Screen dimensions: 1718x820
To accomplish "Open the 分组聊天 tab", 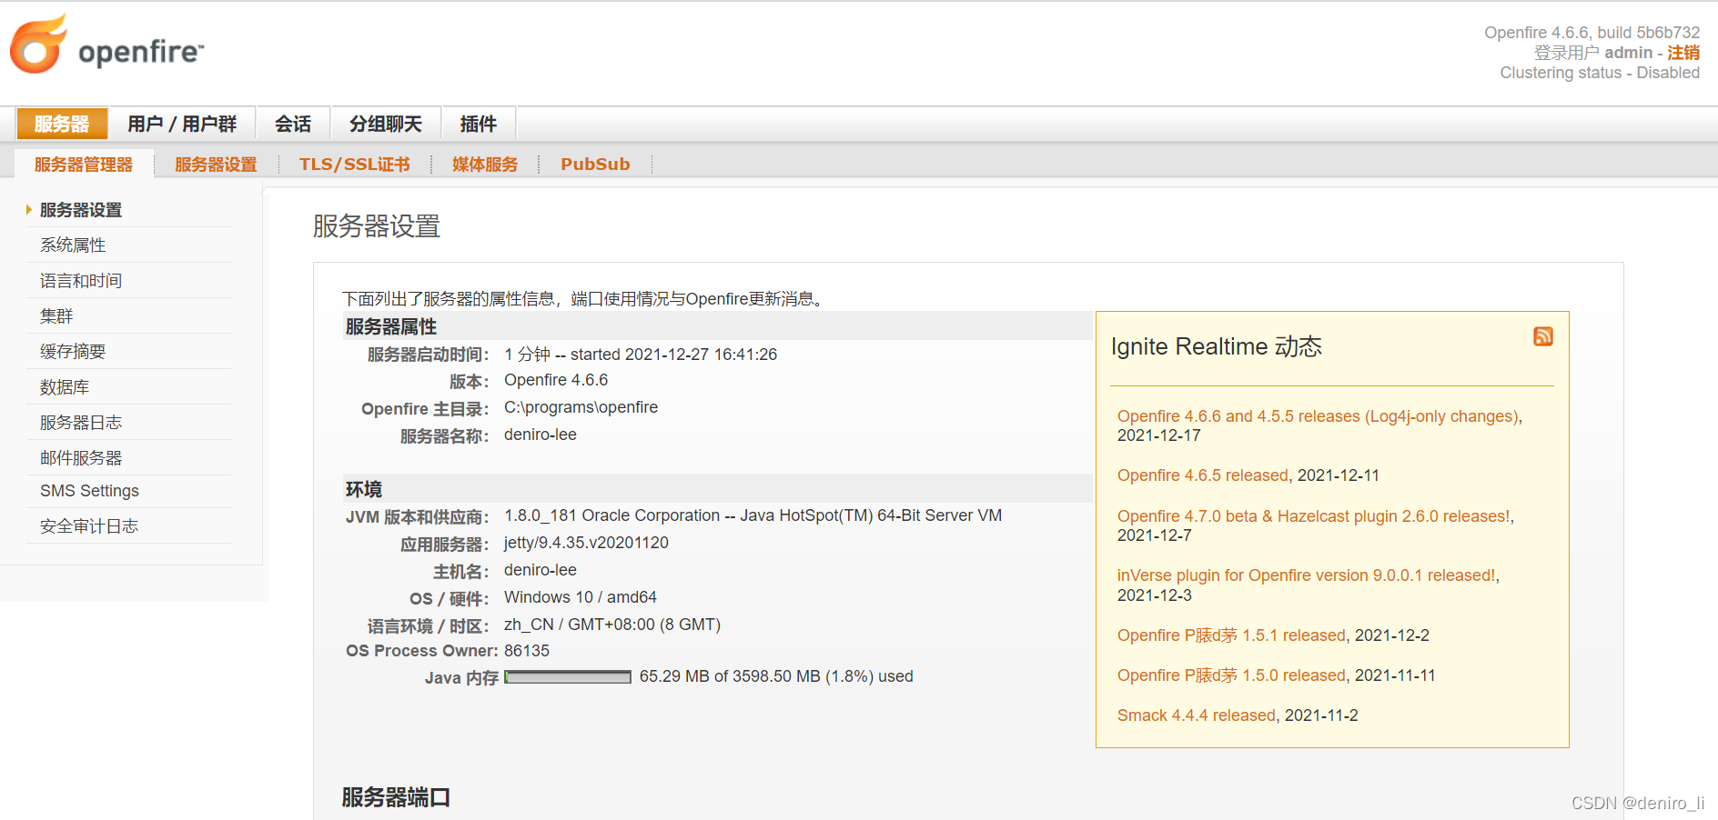I will click(386, 124).
